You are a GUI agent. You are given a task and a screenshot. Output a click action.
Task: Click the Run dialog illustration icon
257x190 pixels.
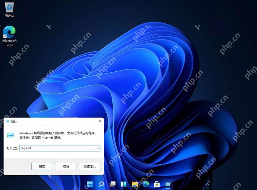pyautogui.click(x=11, y=135)
